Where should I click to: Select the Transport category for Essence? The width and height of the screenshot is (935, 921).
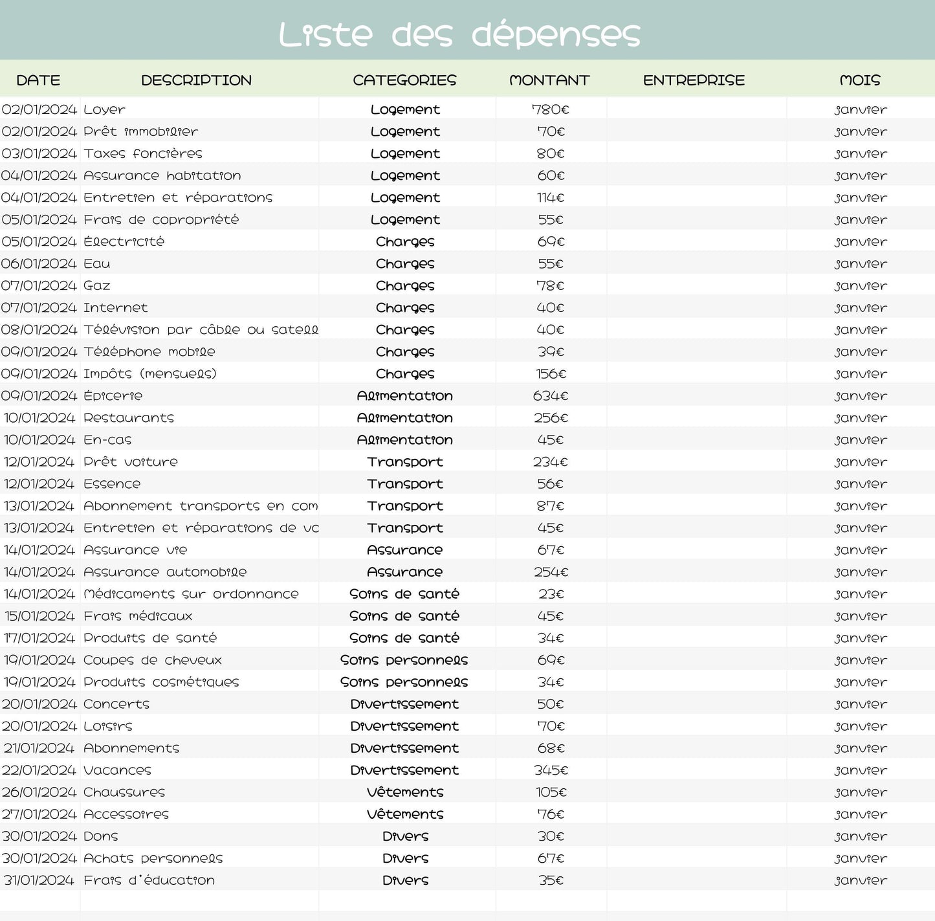pos(405,483)
